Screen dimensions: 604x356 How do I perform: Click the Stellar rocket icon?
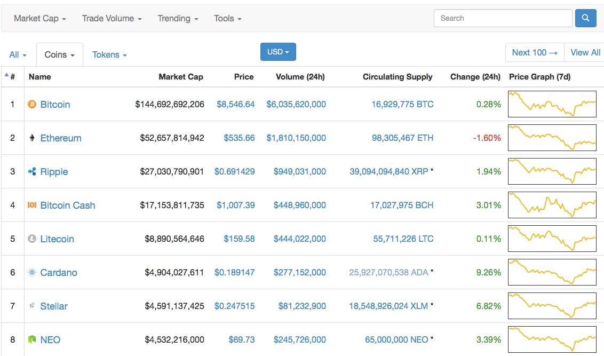pos(32,306)
